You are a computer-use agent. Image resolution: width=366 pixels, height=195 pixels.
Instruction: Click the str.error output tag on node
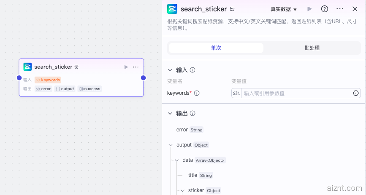(x=43, y=89)
